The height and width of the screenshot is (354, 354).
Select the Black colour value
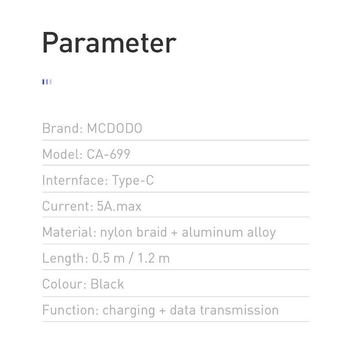(107, 284)
